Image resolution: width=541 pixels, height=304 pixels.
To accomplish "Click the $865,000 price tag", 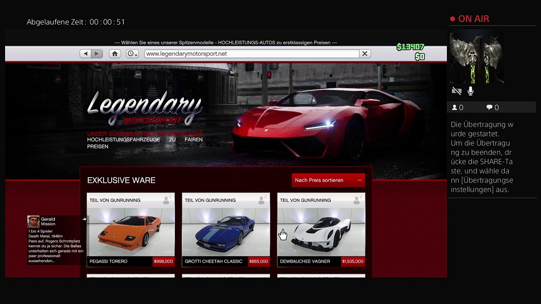I will coord(259,261).
